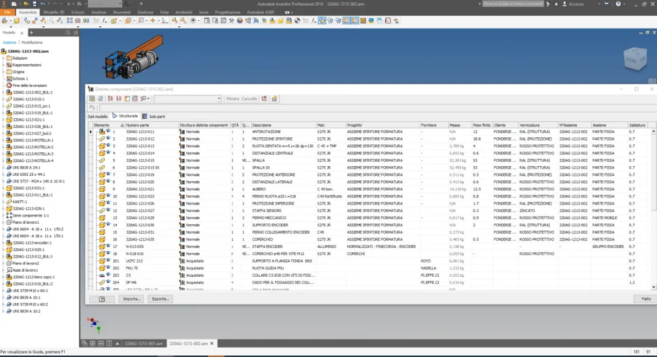Click the hammer tools icon in ribbon

tap(231, 21)
